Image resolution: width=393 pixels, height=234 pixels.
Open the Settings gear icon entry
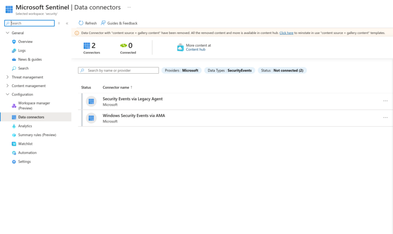tap(14, 162)
